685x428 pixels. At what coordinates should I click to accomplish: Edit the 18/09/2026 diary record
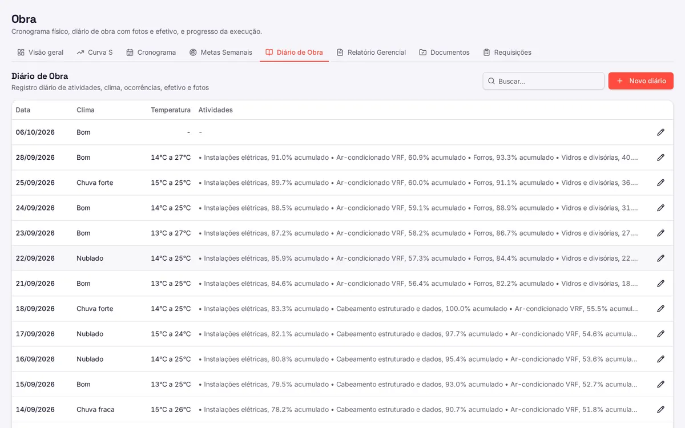660,309
